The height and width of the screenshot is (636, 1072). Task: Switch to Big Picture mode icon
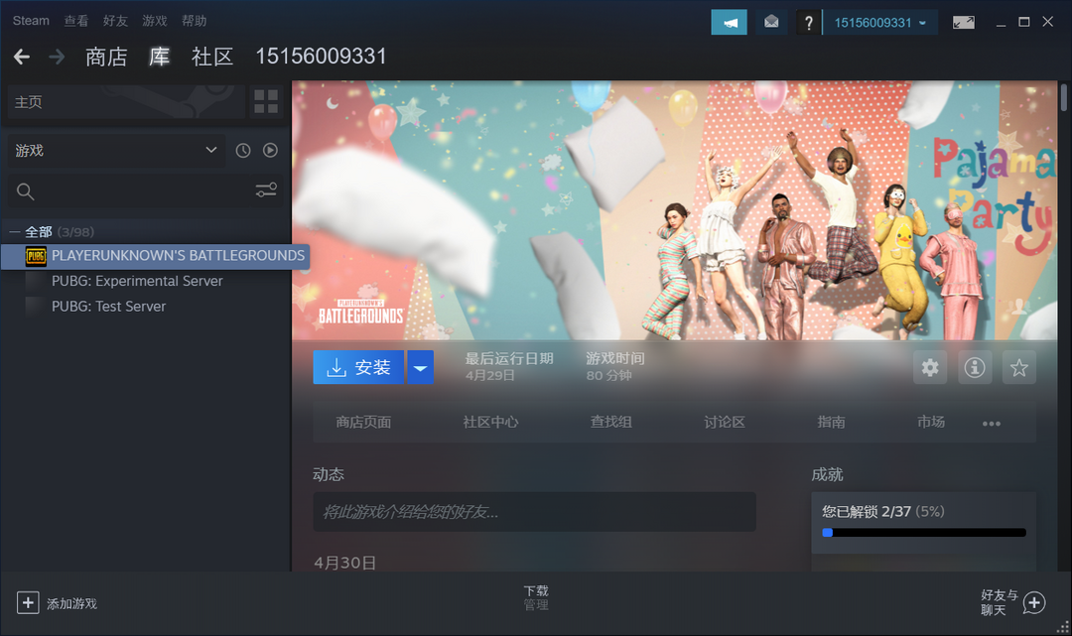pyautogui.click(x=963, y=23)
